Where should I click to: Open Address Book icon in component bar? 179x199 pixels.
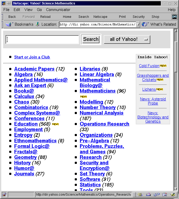click(165, 195)
